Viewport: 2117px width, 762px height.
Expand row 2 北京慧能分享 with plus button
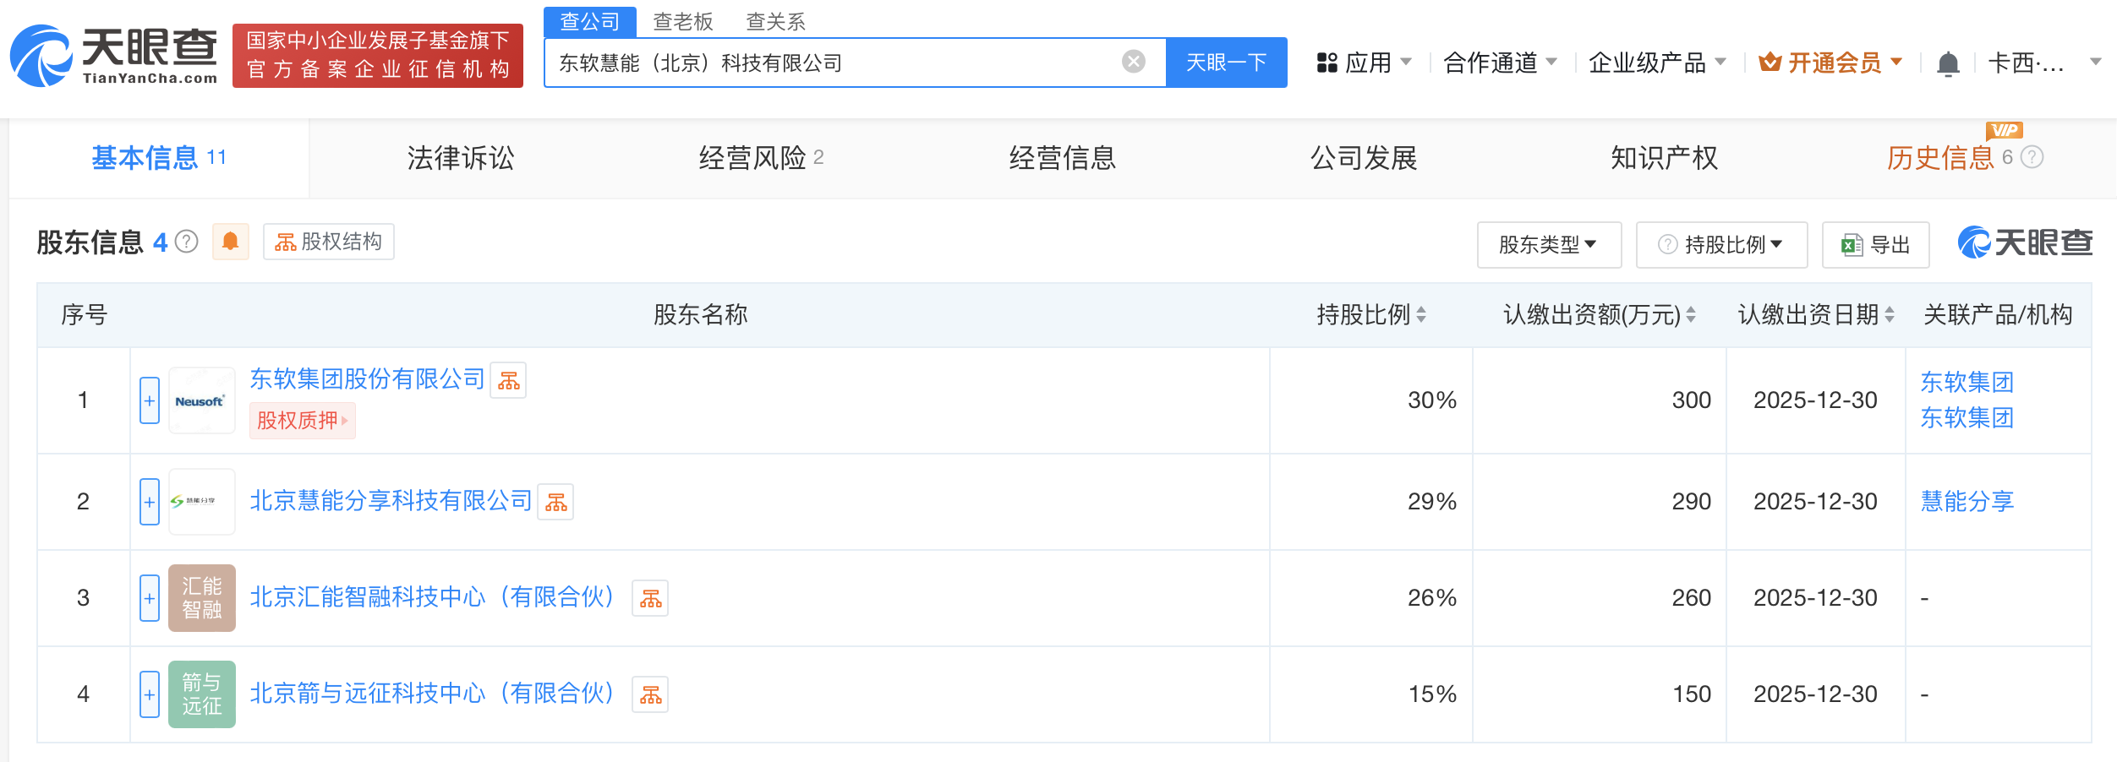150,502
